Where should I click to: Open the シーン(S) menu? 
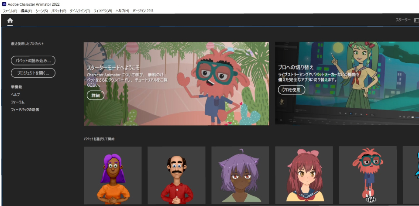click(x=42, y=10)
